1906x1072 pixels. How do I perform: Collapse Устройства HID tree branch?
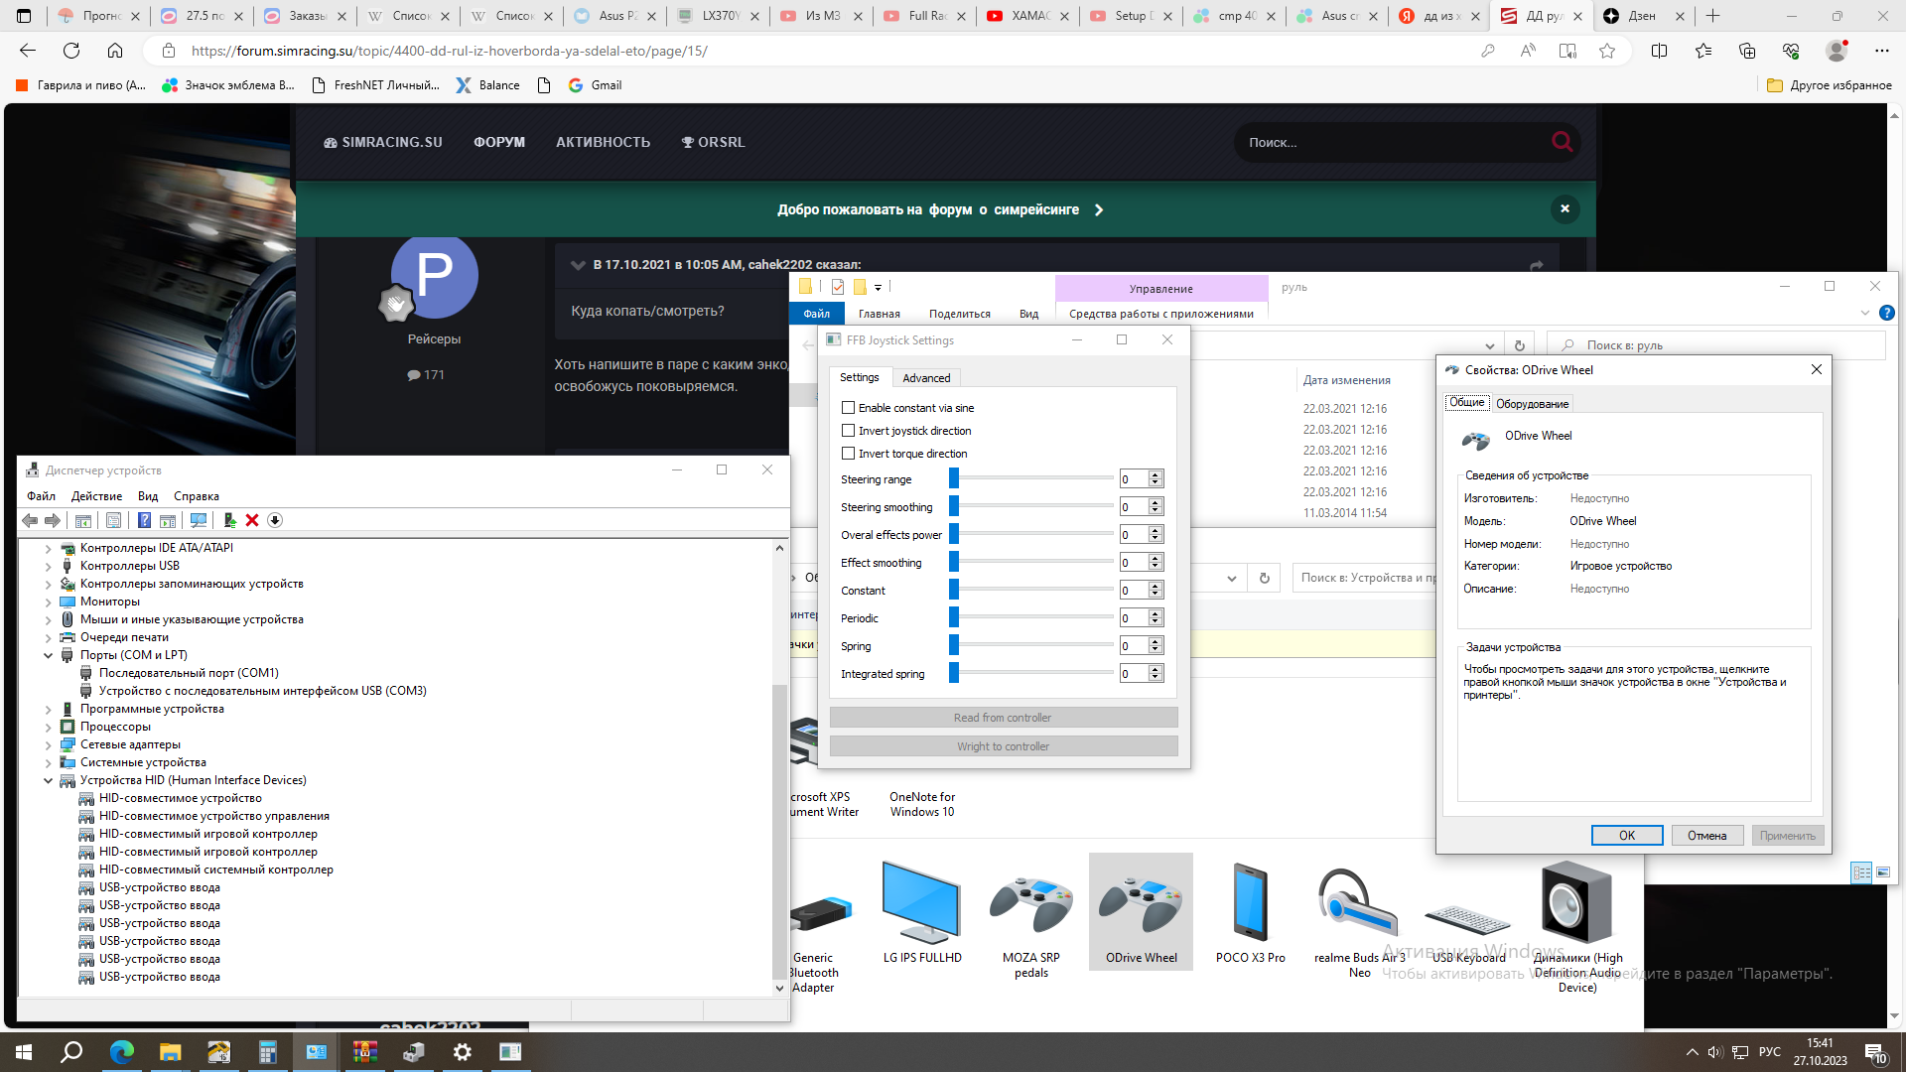(48, 780)
